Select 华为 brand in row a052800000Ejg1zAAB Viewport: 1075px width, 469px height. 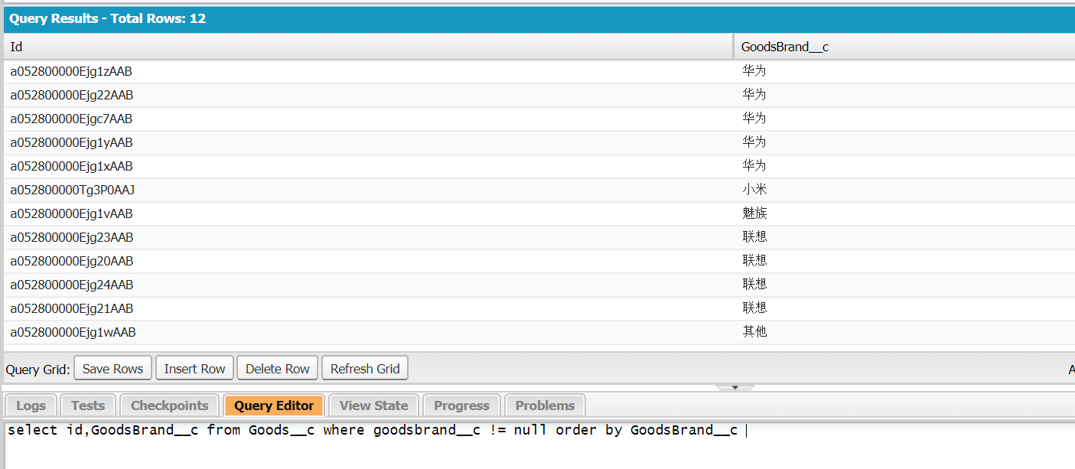[904, 71]
